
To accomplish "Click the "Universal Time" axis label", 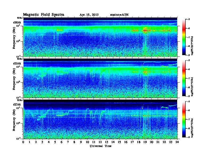I will [x=100, y=146].
